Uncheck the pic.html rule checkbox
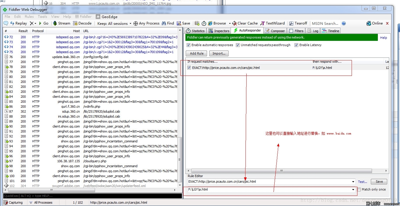Screen dimensions: 400x206 tap(189, 68)
